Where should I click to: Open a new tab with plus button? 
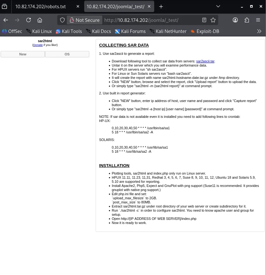pyautogui.click(x=161, y=6)
